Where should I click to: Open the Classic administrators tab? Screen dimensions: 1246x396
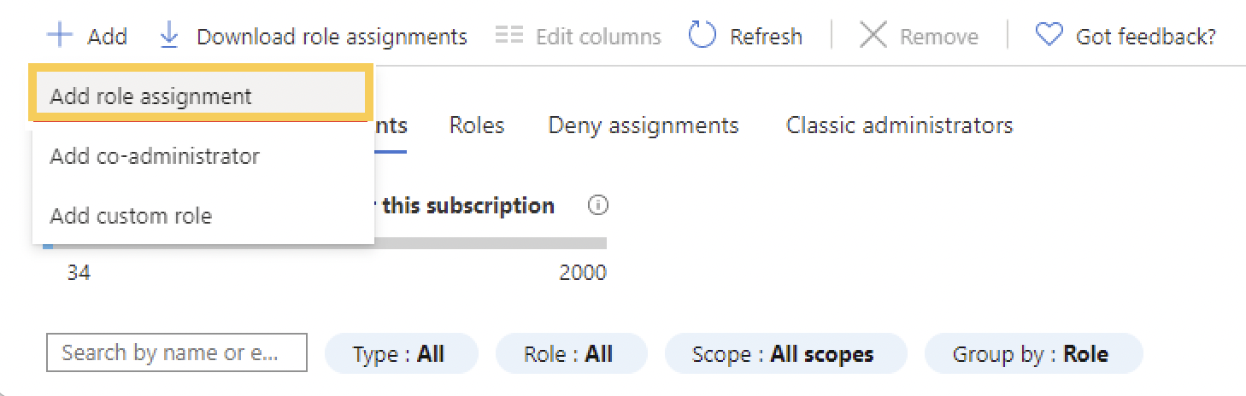click(x=899, y=125)
